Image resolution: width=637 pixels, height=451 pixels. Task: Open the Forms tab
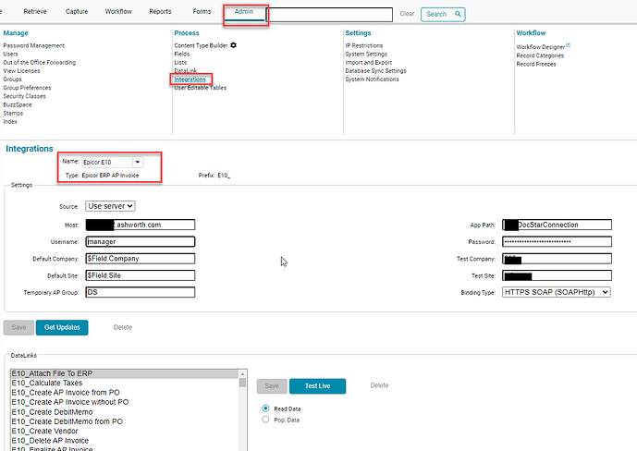click(x=202, y=11)
